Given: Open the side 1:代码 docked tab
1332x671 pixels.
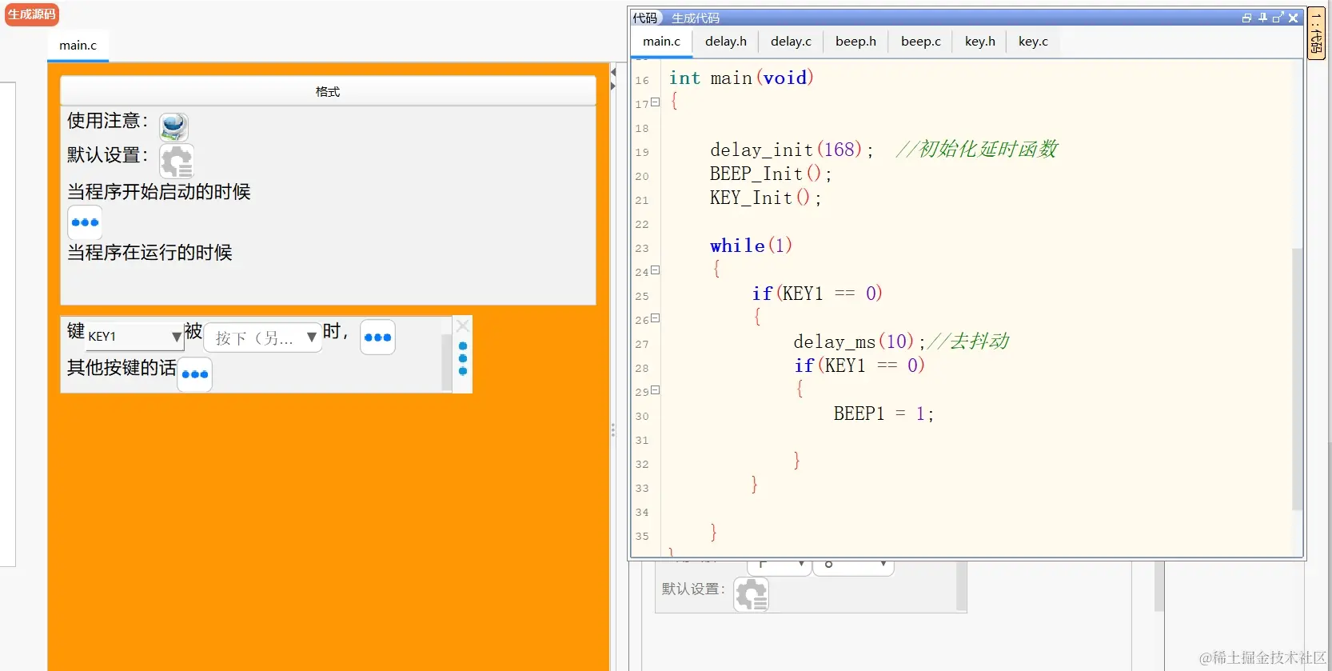Looking at the screenshot, I should coord(1316,34).
